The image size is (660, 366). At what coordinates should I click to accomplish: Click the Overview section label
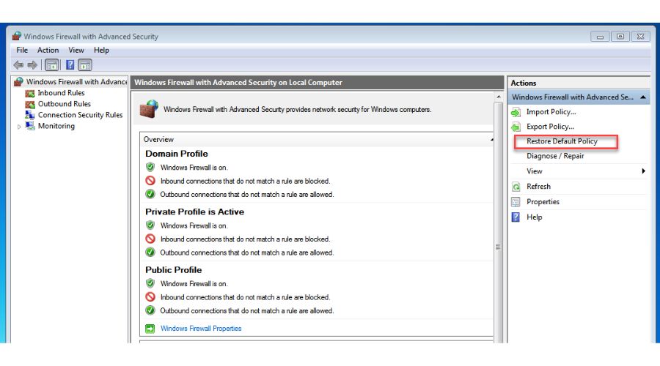(x=158, y=140)
